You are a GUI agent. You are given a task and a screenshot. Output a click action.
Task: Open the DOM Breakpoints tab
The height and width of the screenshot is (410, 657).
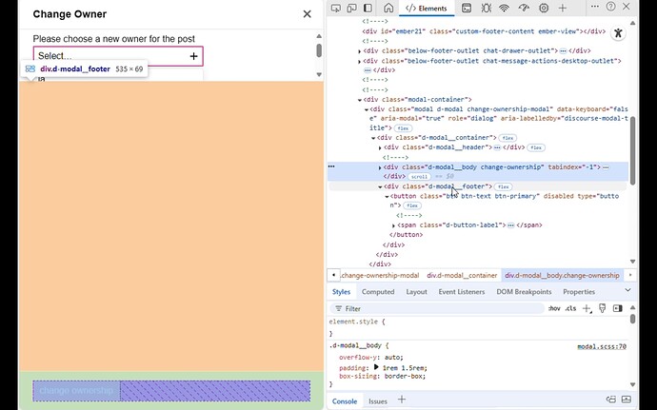(x=524, y=292)
